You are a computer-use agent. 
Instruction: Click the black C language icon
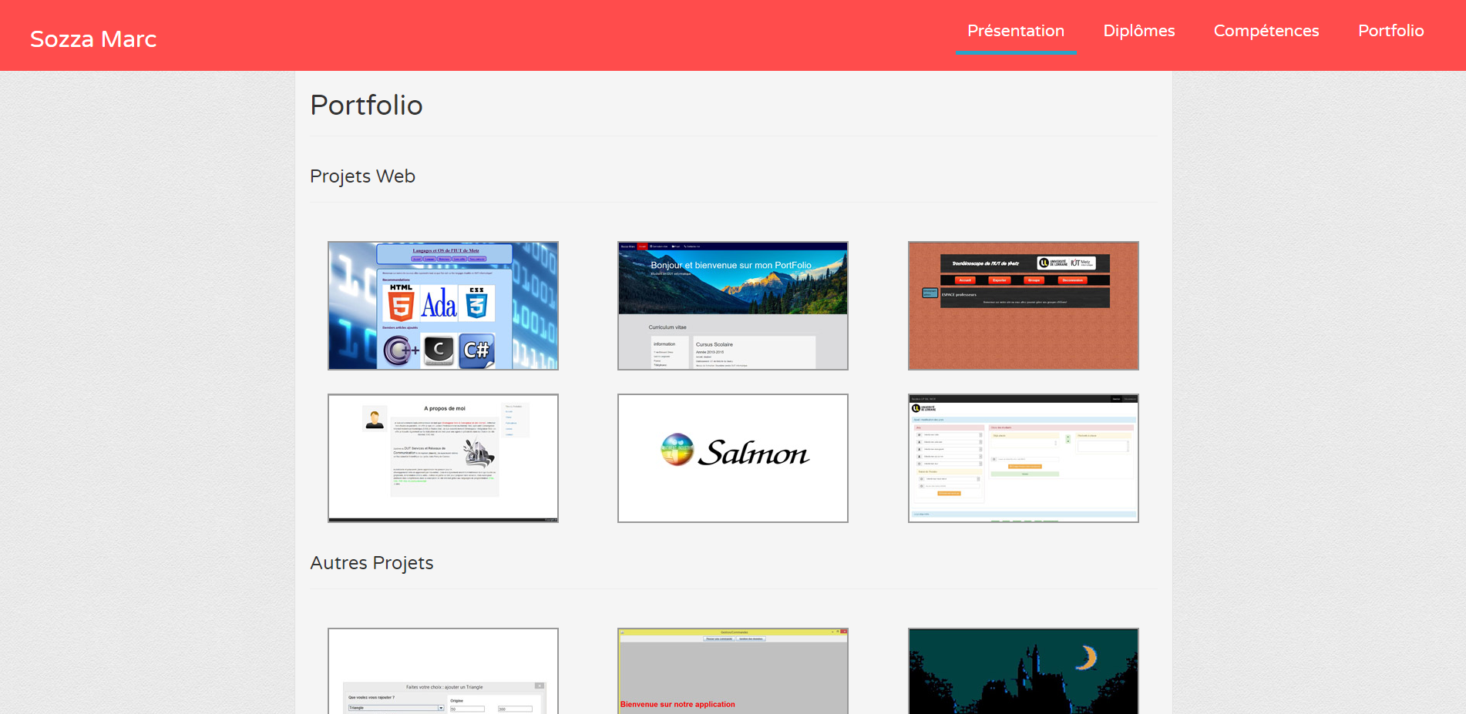point(439,350)
